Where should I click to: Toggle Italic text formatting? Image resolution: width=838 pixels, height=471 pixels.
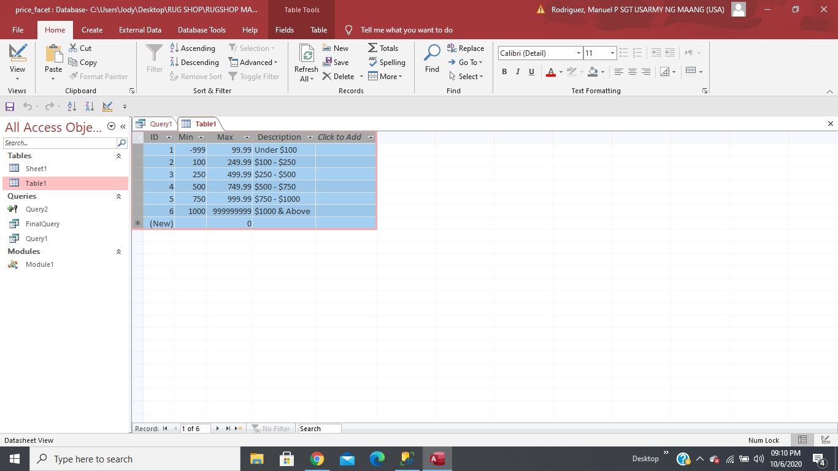coord(518,72)
